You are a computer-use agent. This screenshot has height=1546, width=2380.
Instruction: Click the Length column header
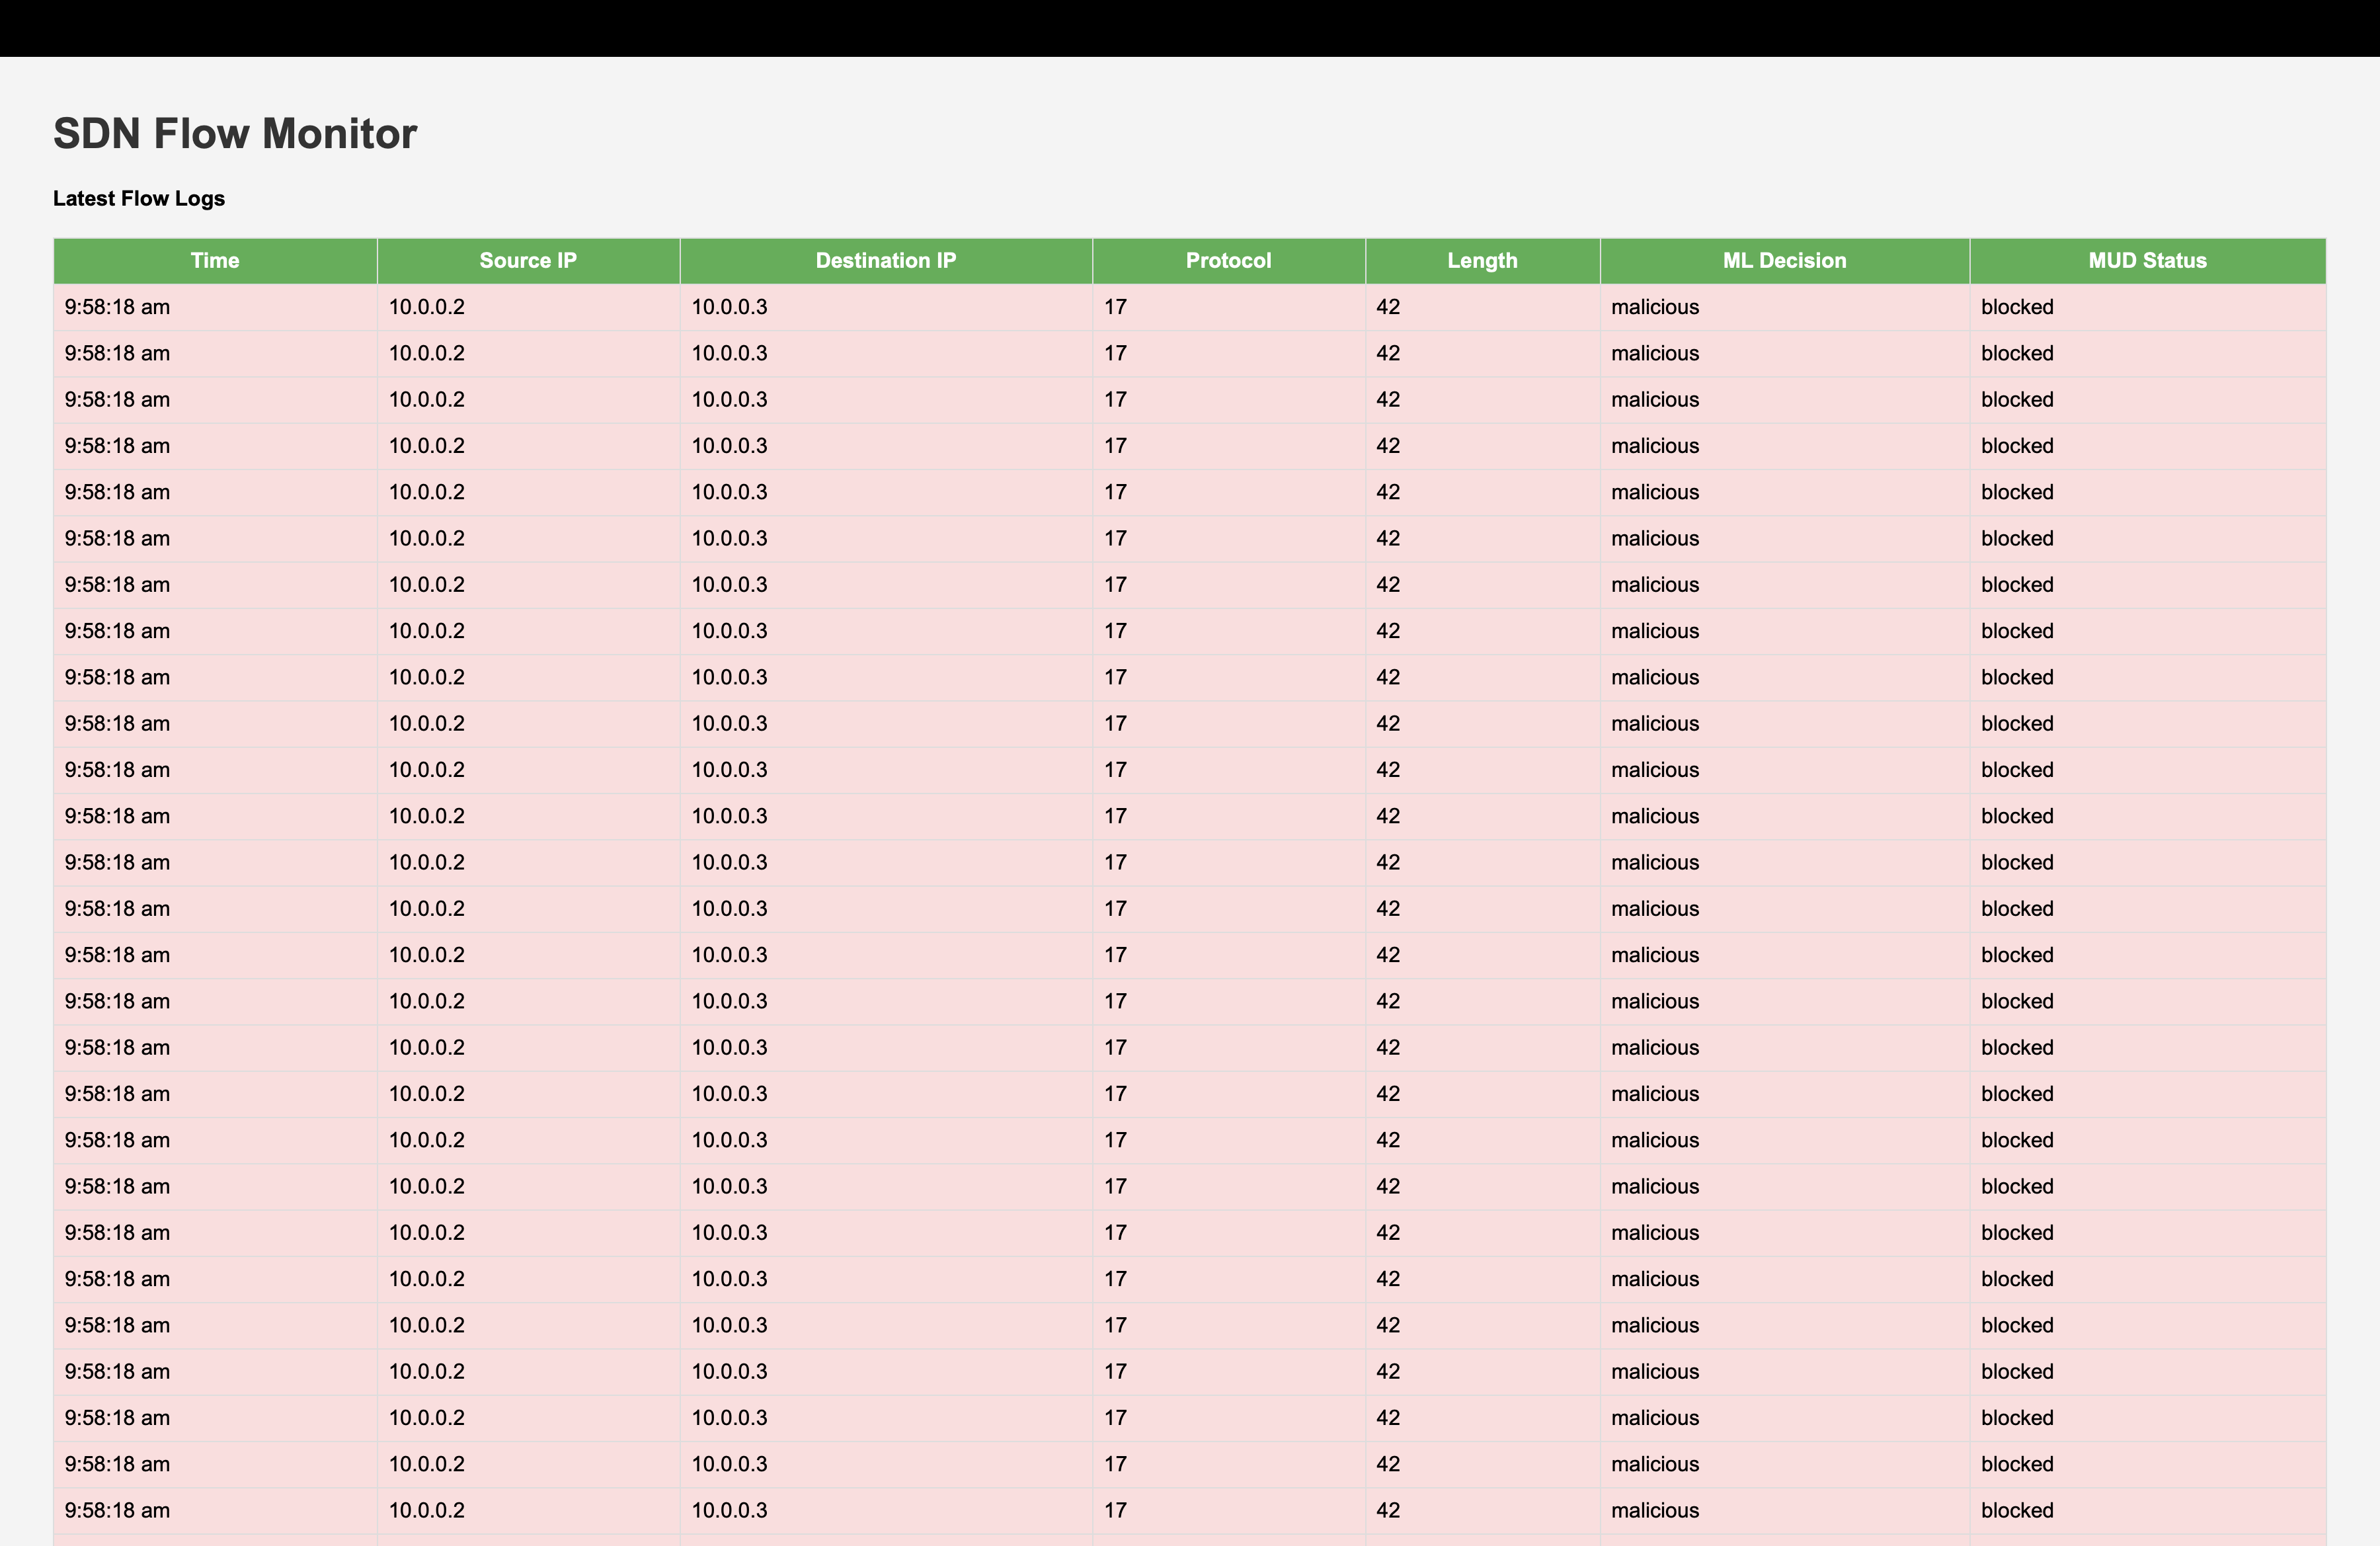pyautogui.click(x=1483, y=261)
